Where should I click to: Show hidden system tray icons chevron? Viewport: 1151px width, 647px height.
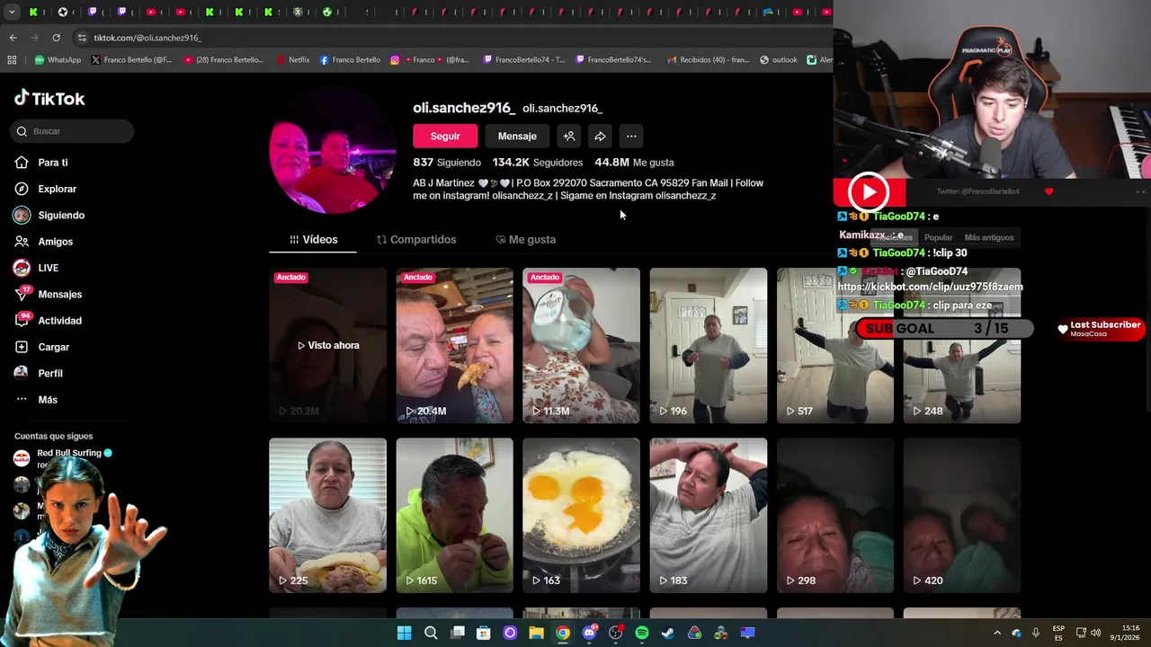click(996, 634)
